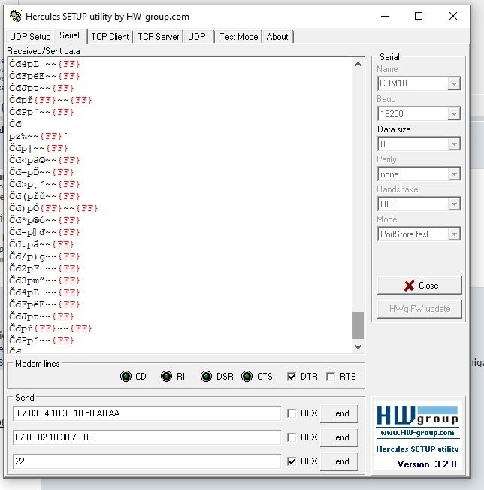Switch to the TCP Server tab
This screenshot has height=490, width=484.
[x=158, y=37]
